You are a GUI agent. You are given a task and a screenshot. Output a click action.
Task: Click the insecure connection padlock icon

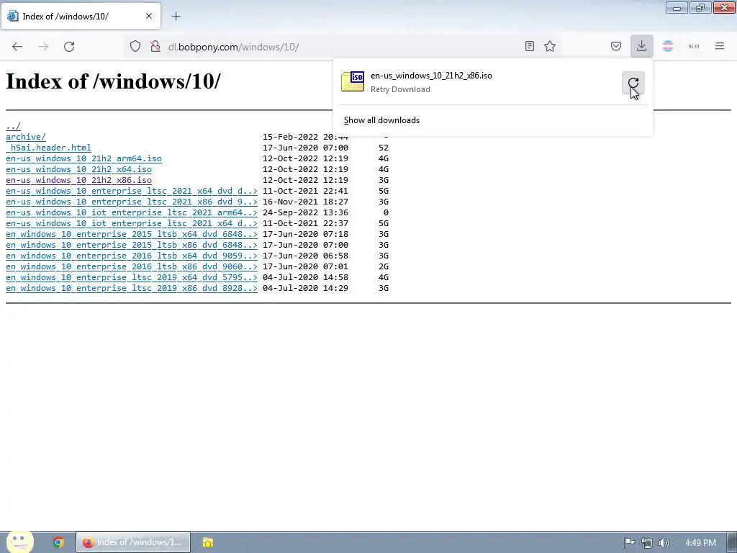(x=155, y=47)
